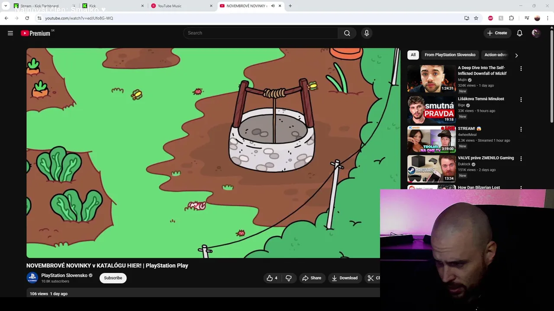Switch to Stream - Kick Dashboard tab
554x311 pixels.
click(43, 6)
